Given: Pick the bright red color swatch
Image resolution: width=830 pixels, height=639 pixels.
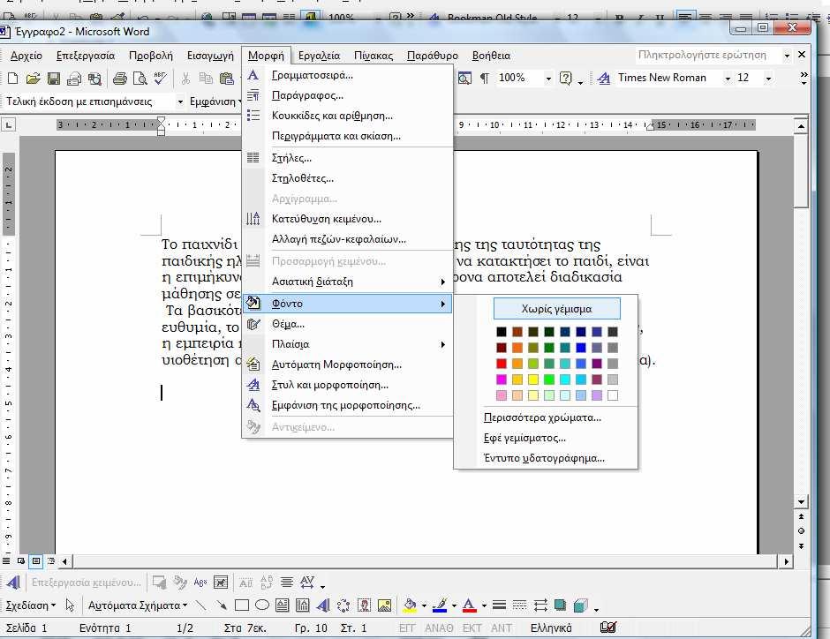Looking at the screenshot, I should [x=502, y=364].
